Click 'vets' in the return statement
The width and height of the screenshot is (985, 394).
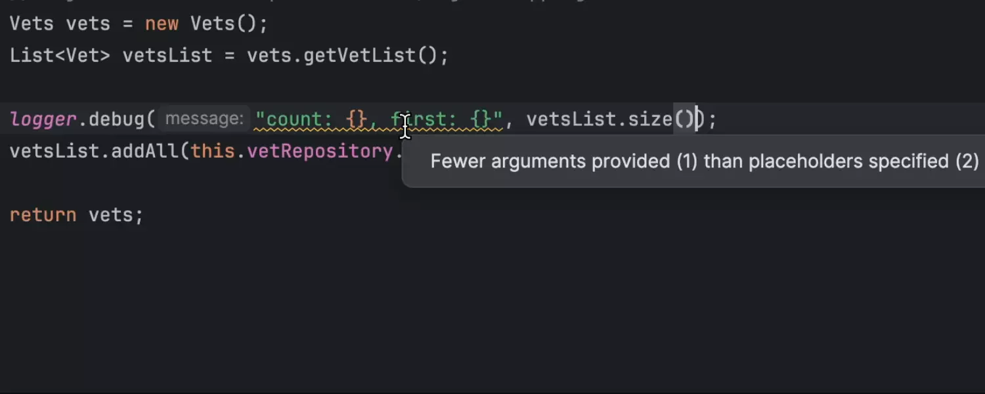pos(110,215)
